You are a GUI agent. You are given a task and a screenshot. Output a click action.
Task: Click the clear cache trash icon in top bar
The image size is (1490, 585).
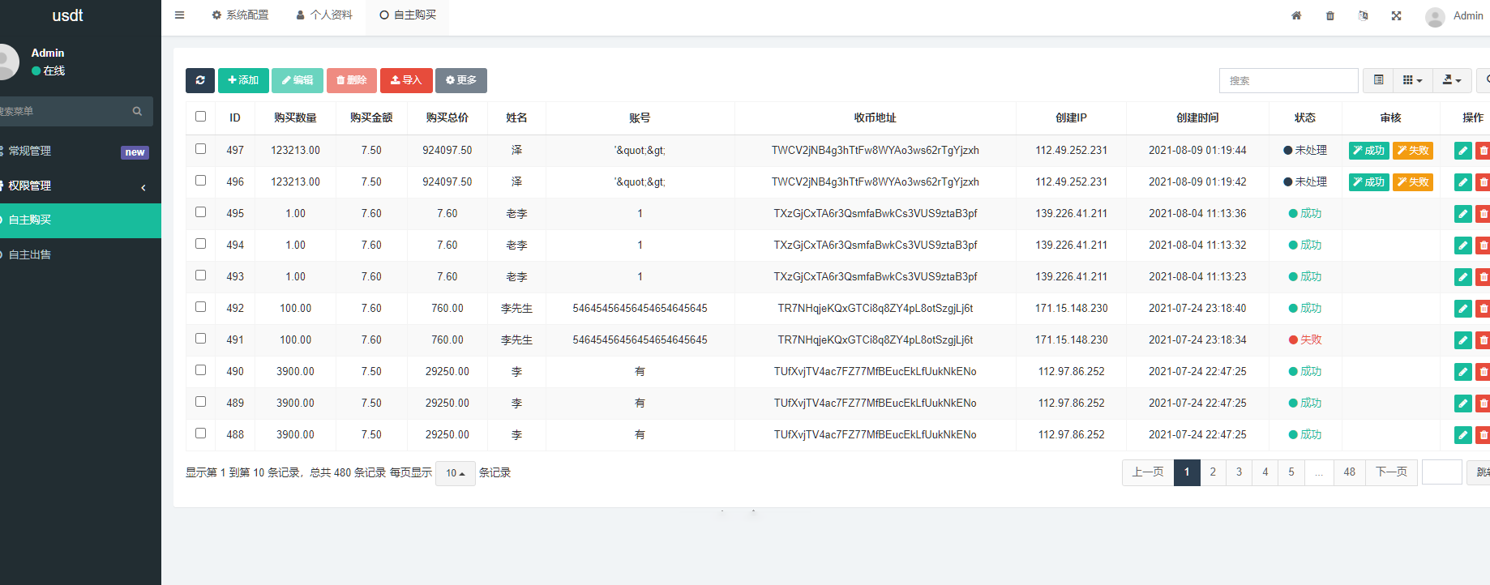[1329, 15]
